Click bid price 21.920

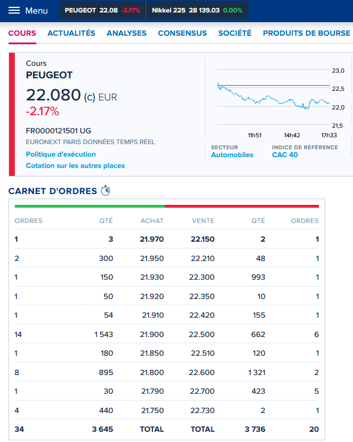tap(152, 296)
